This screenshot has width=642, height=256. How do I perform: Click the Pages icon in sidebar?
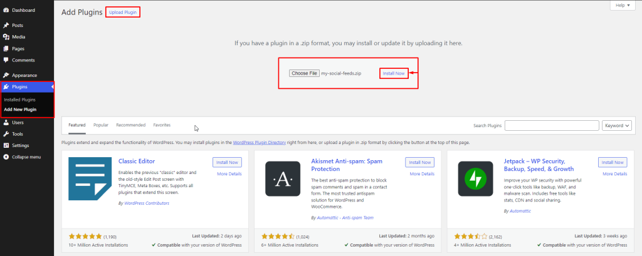point(6,48)
